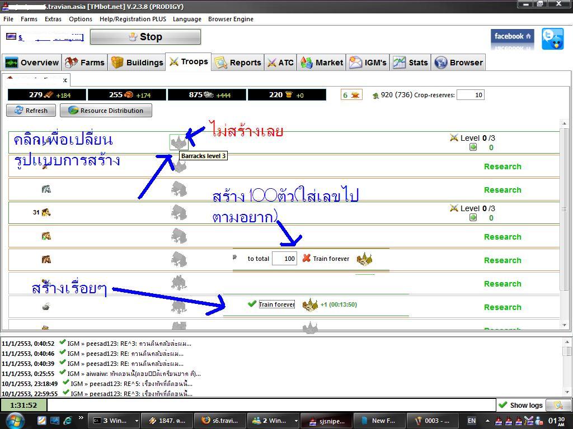Viewport: 573px width, 429px height.
Task: Click the cavalry unit icon with 31
Action: (46, 212)
